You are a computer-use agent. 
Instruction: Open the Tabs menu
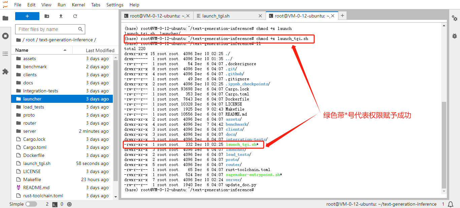click(96, 5)
